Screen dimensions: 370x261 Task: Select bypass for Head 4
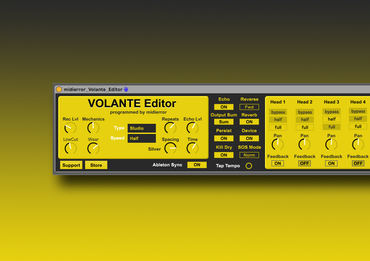(358, 111)
